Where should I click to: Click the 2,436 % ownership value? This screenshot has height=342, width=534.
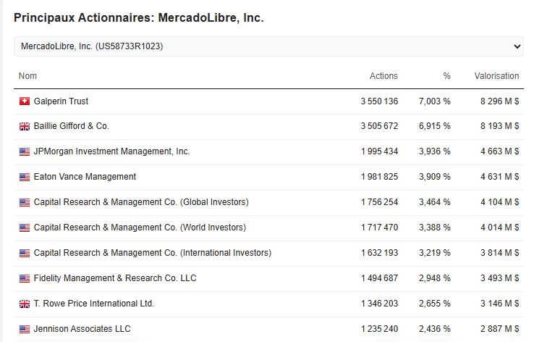[x=435, y=329]
